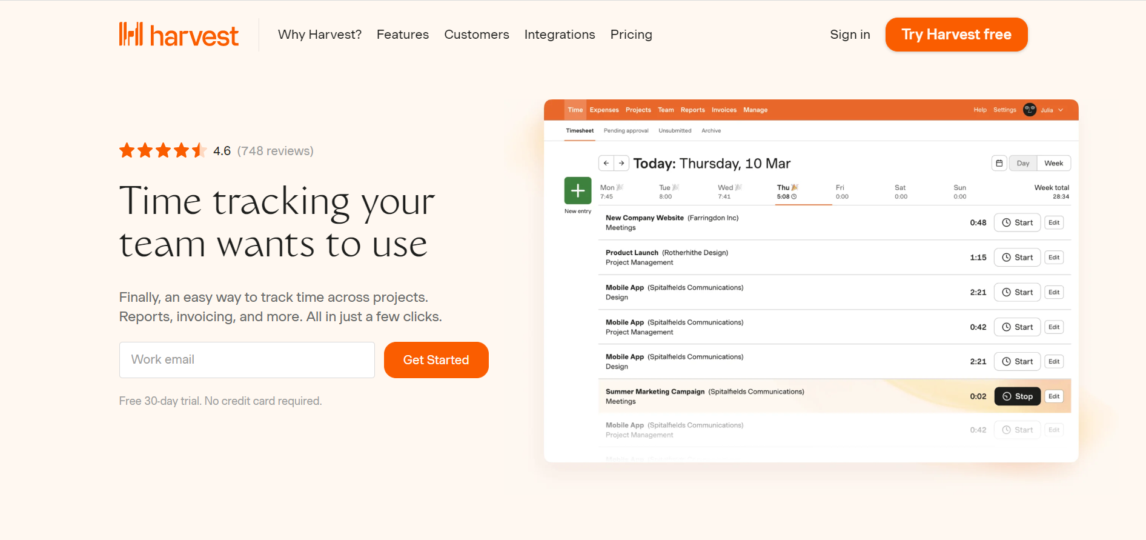Edit the Product Launch entry
1146x540 pixels.
tap(1054, 258)
